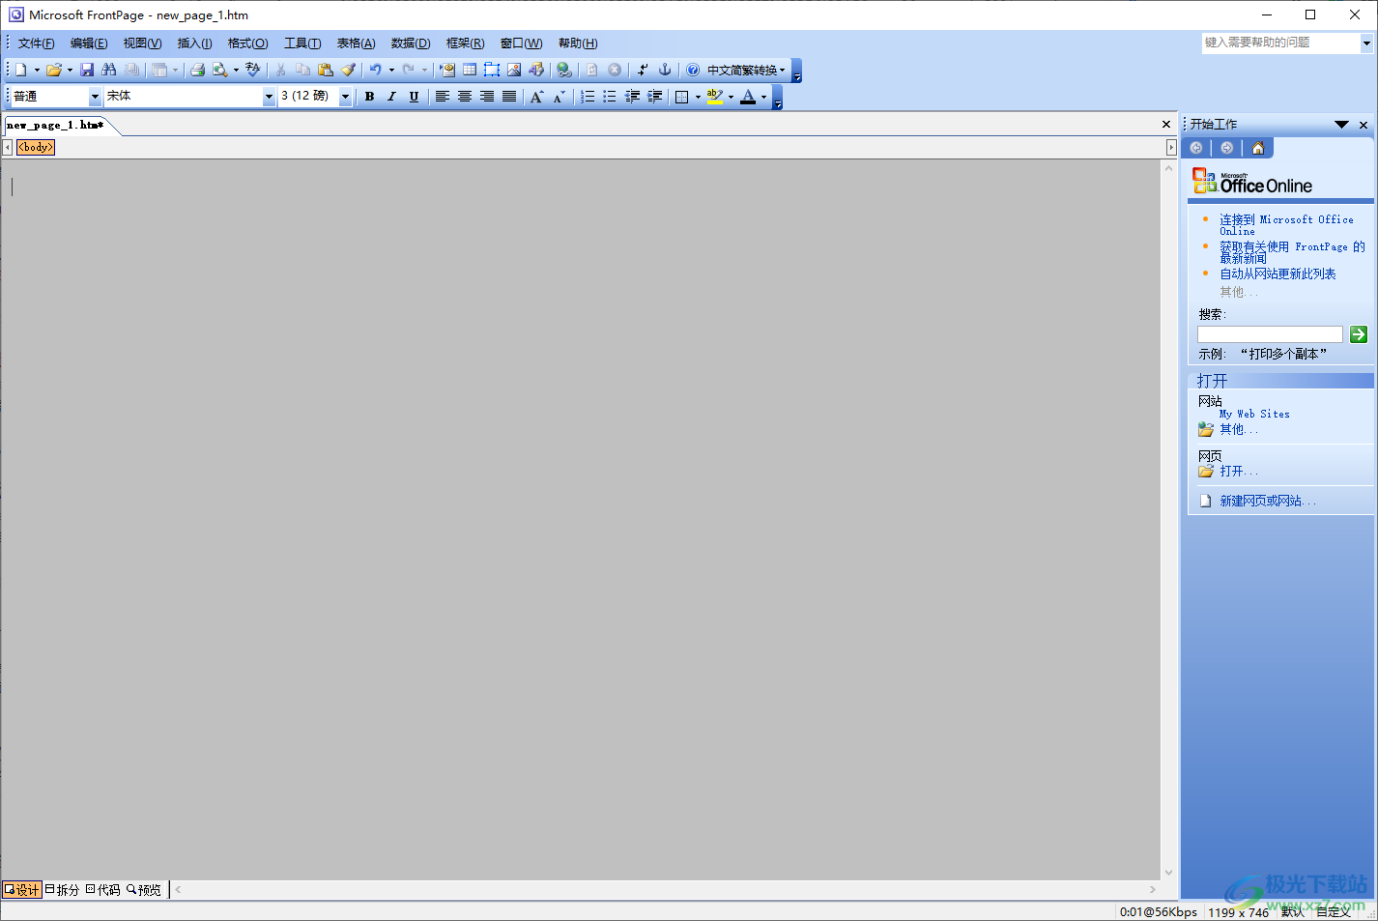The image size is (1378, 921).
Task: Select the Format Painter brush icon
Action: [x=348, y=70]
